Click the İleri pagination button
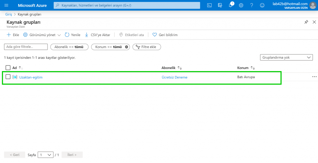 pos(72,155)
